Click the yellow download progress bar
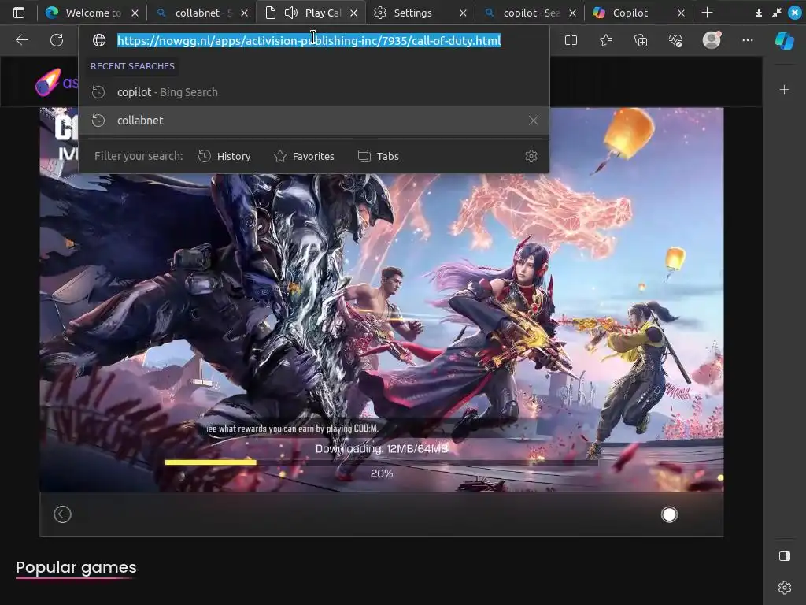 pos(210,462)
